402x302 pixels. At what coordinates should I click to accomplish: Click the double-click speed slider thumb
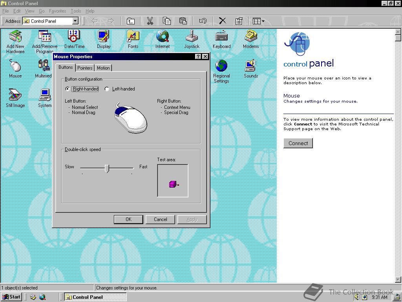107,168
